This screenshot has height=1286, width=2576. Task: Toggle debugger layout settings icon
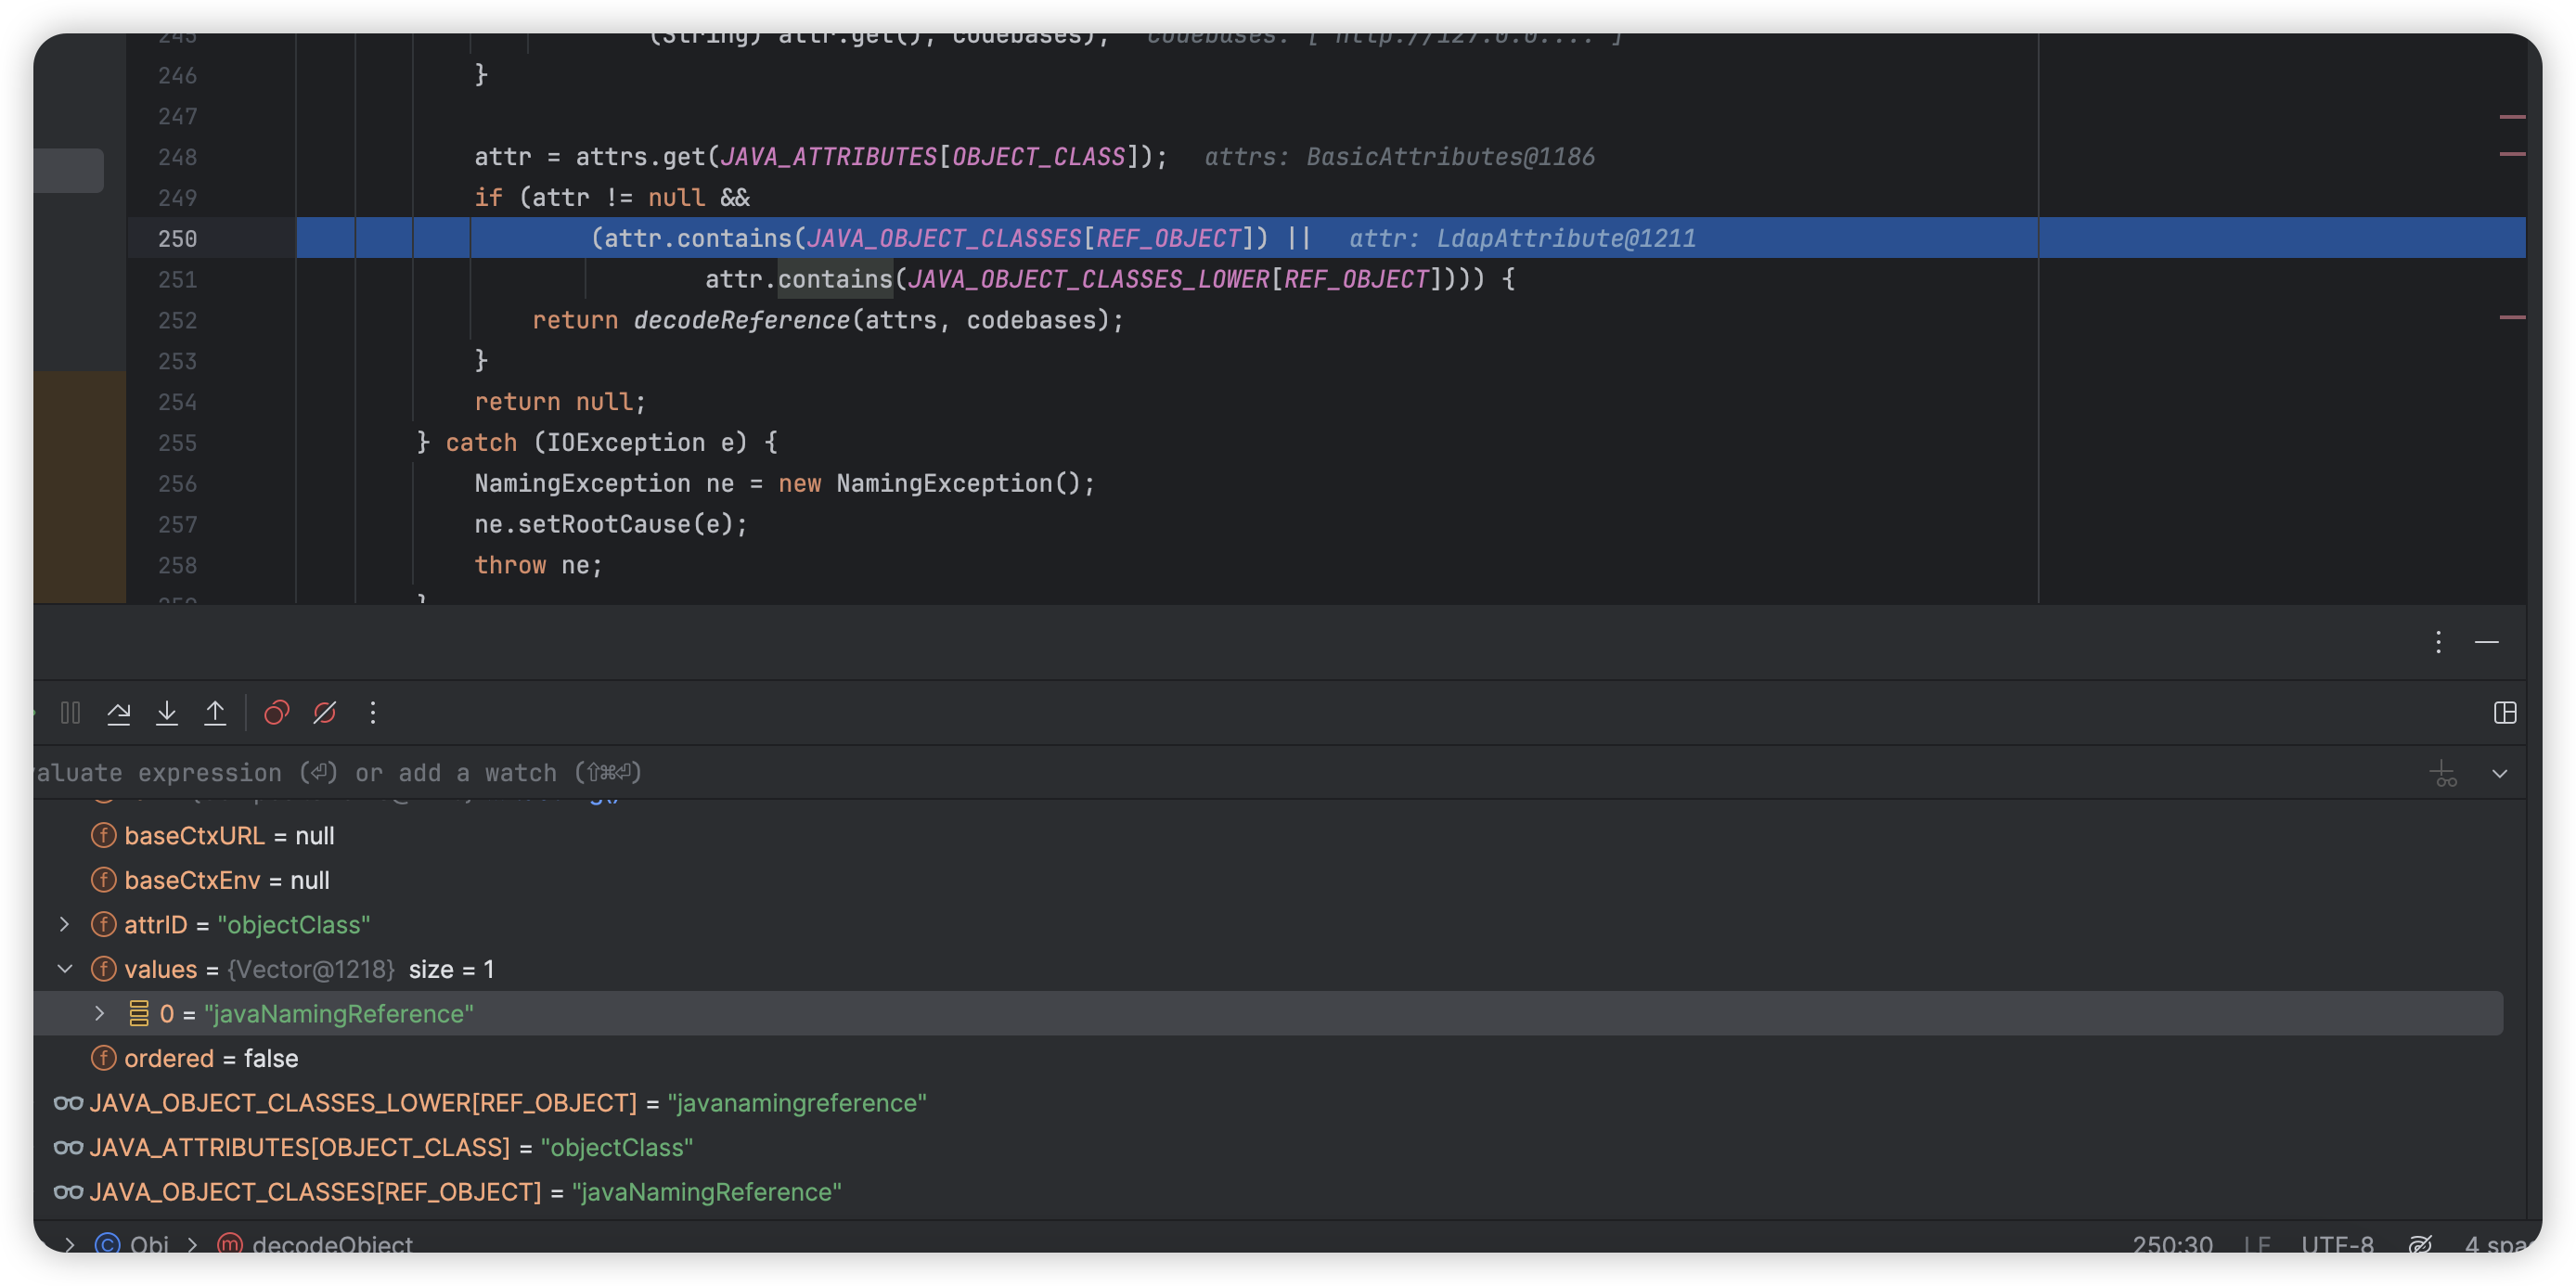pyautogui.click(x=2505, y=713)
